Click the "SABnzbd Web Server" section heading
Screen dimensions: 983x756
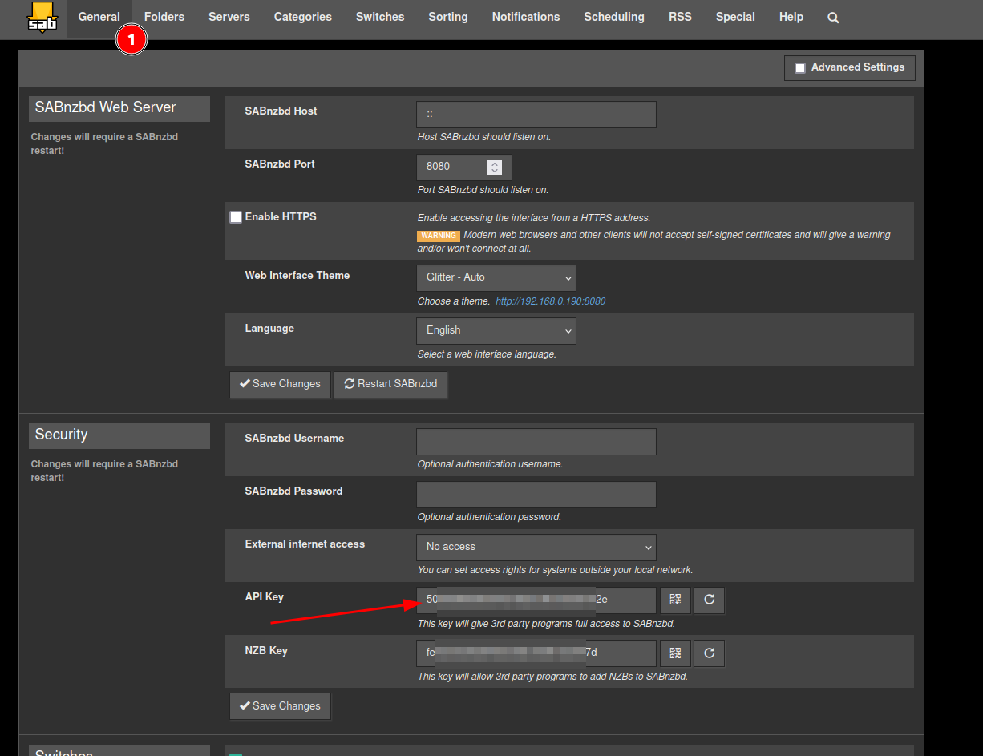pyautogui.click(x=119, y=108)
